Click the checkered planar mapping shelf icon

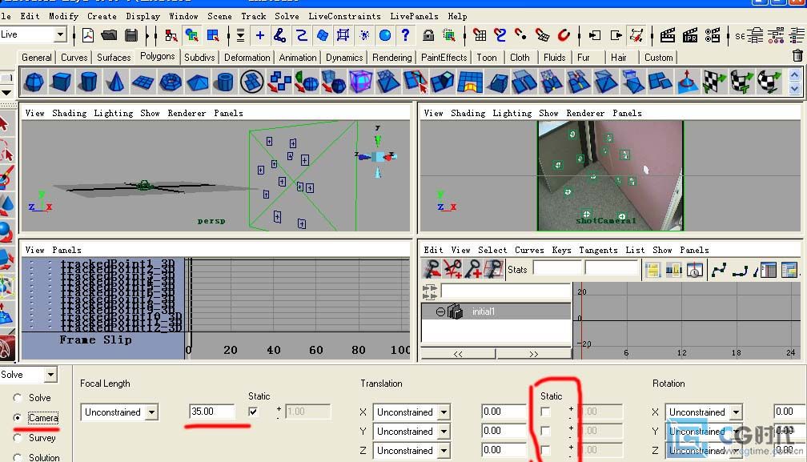point(714,82)
